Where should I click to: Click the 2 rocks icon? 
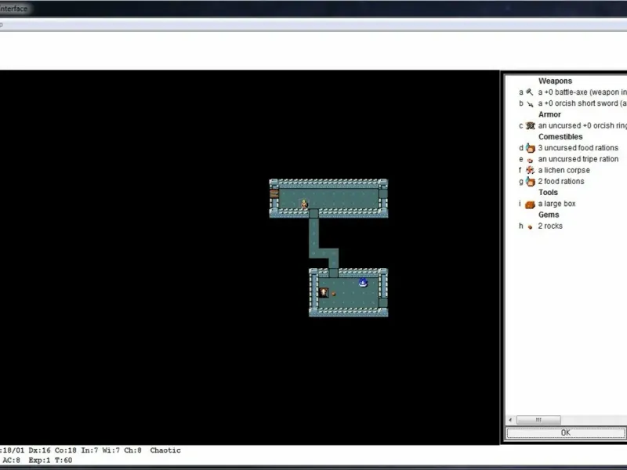(x=531, y=226)
